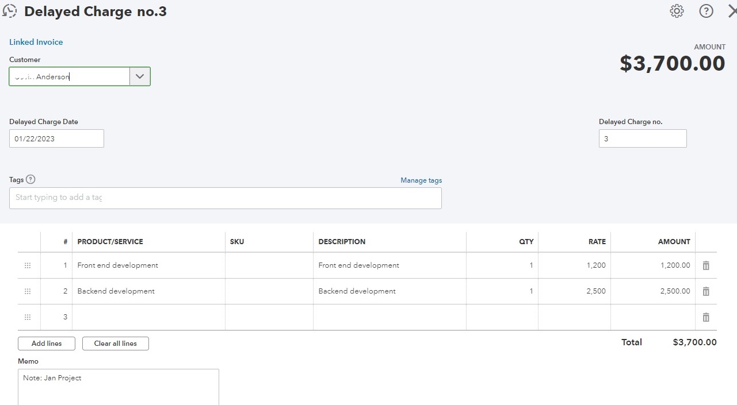Viewport: 737px width, 405px height.
Task: Select the Product/Service cell on line 3
Action: 148,317
